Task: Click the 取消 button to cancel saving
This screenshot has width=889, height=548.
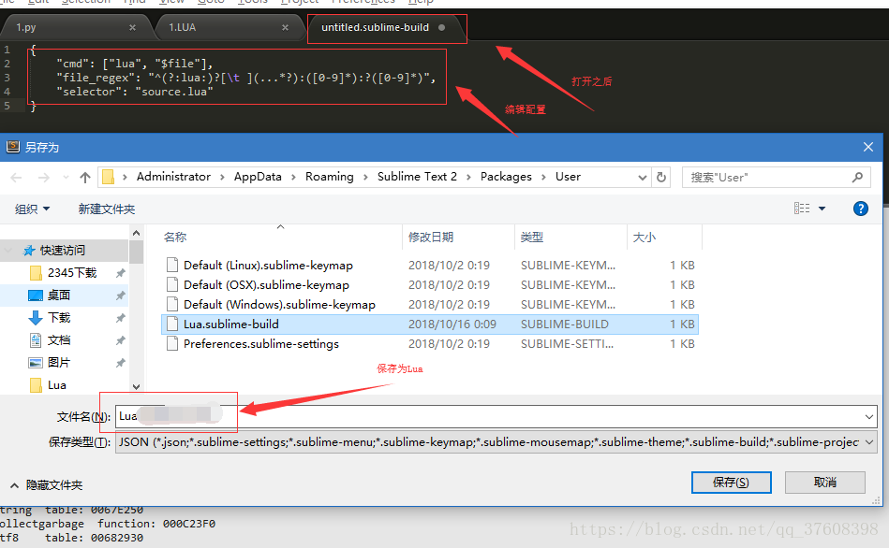Action: 824,482
